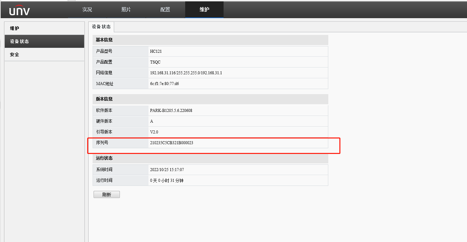Image resolution: width=467 pixels, height=242 pixels.
Task: Open the 实况 live view tab
Action: coord(87,9)
